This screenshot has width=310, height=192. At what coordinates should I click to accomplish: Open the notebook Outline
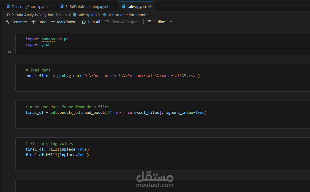pos(159,22)
